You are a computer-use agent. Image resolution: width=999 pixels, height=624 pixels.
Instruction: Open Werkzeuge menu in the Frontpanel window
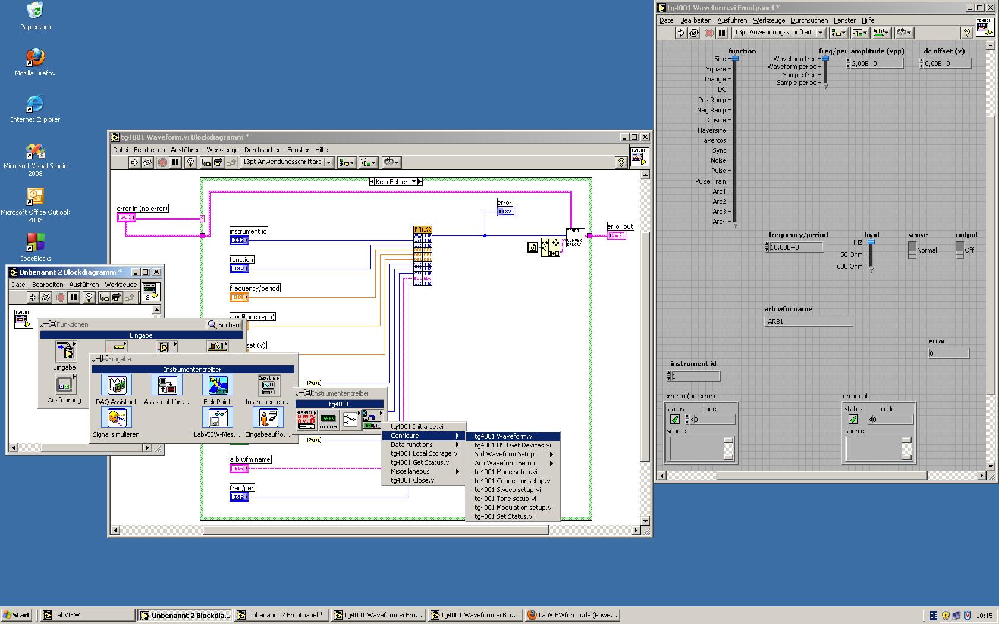point(768,20)
